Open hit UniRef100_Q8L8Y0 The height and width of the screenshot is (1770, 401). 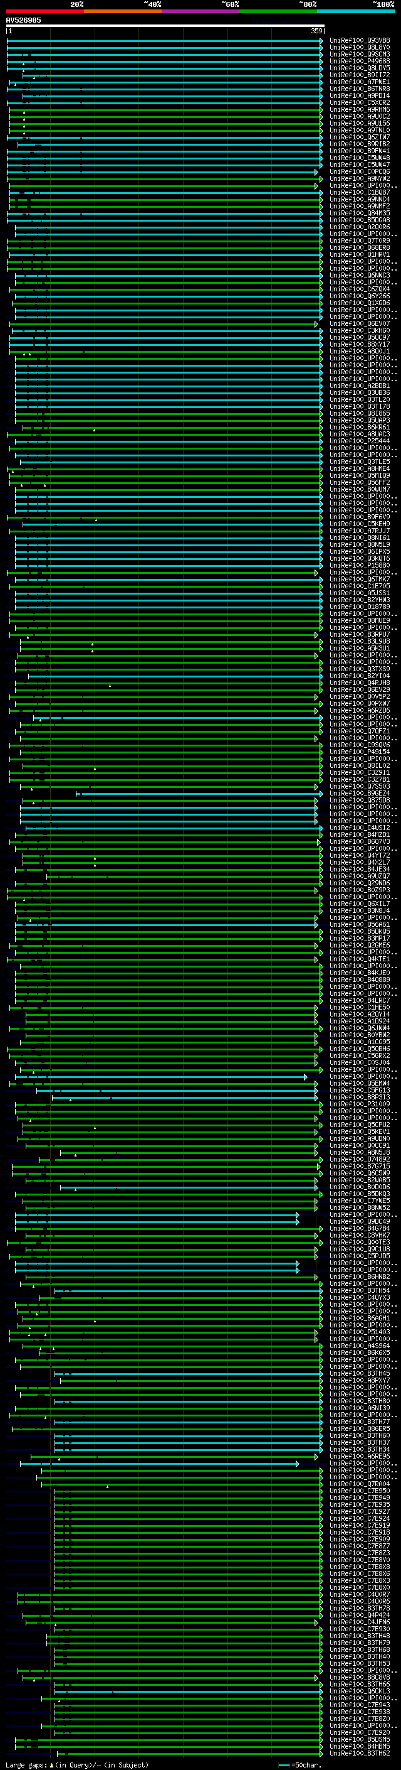point(360,48)
